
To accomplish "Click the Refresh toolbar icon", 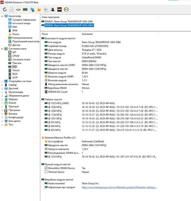I will pyautogui.click(x=5, y=9).
